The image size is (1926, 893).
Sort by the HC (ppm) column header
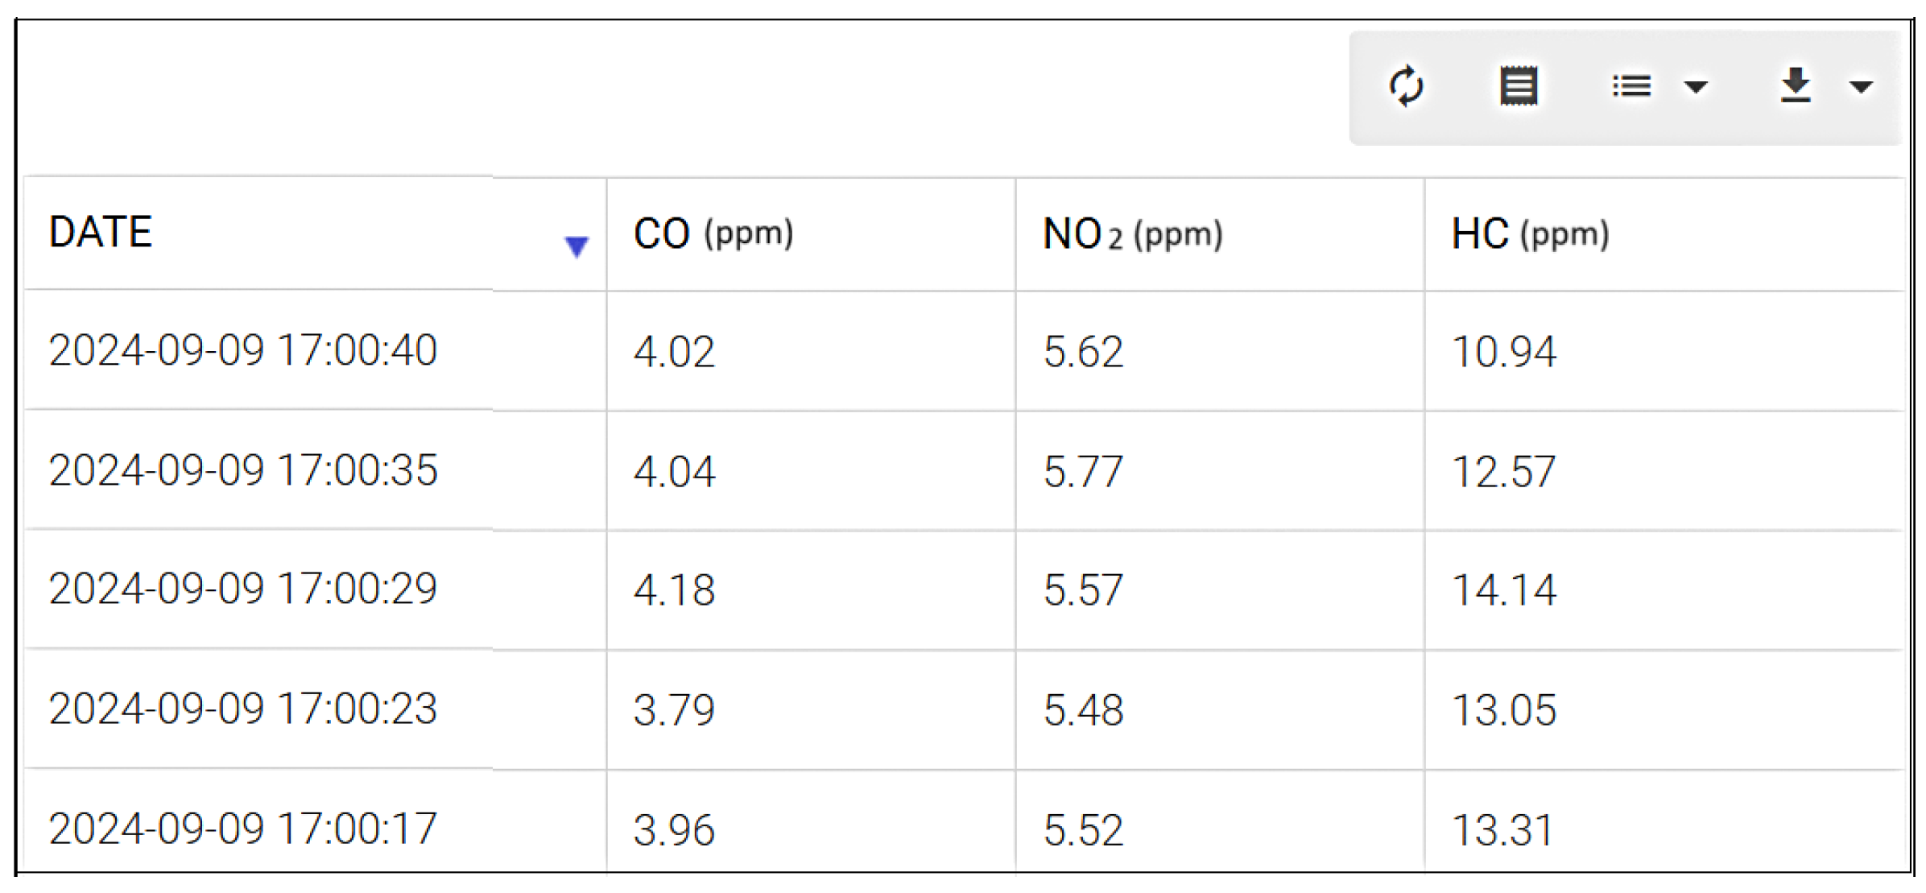1530,234
